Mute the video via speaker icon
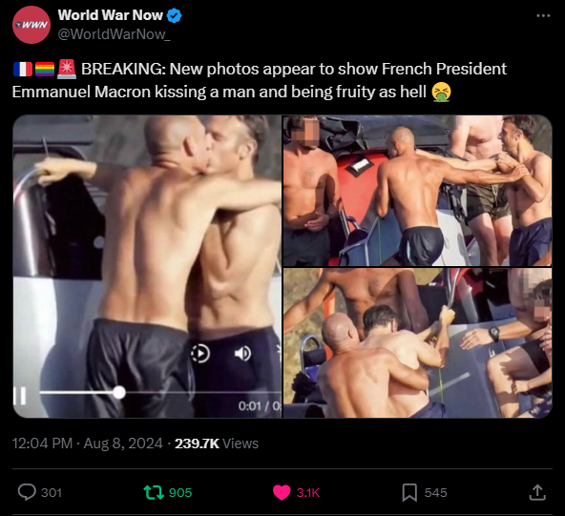 pyautogui.click(x=242, y=353)
